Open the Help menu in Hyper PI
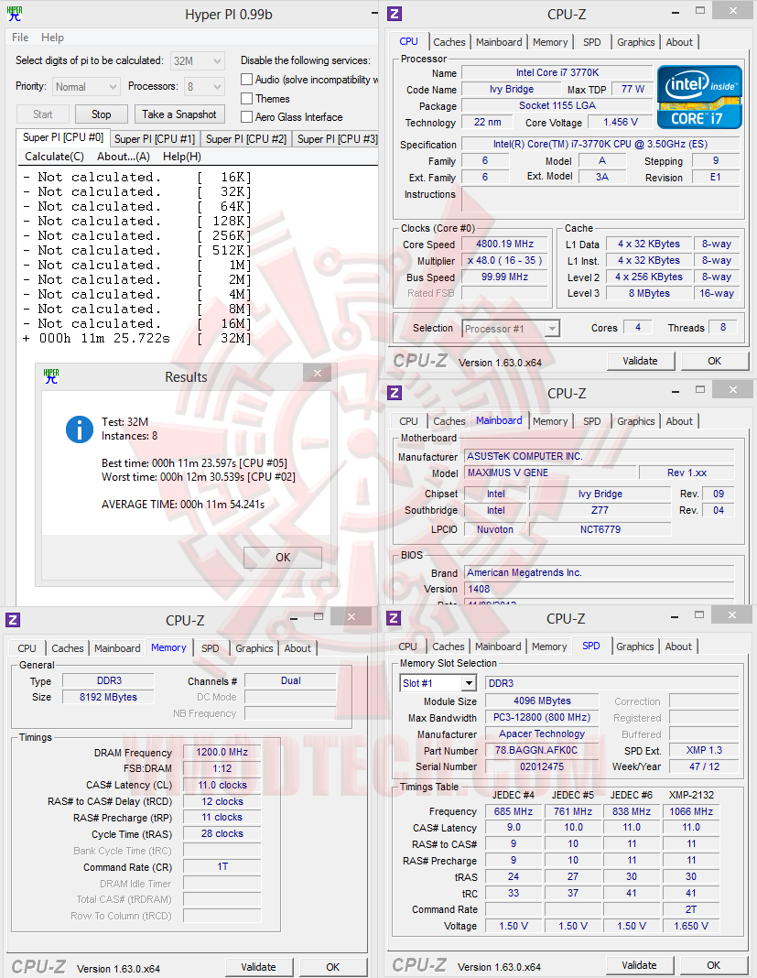This screenshot has height=978, width=757. [52, 38]
